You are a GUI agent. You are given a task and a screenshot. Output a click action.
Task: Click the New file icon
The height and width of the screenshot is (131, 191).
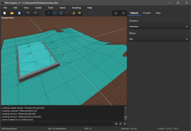[5, 13]
